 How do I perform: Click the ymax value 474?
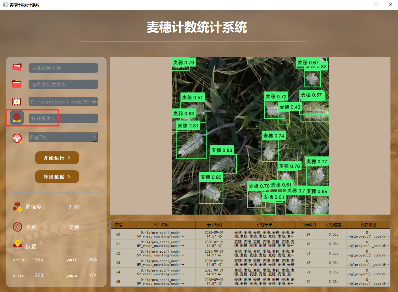(x=92, y=275)
